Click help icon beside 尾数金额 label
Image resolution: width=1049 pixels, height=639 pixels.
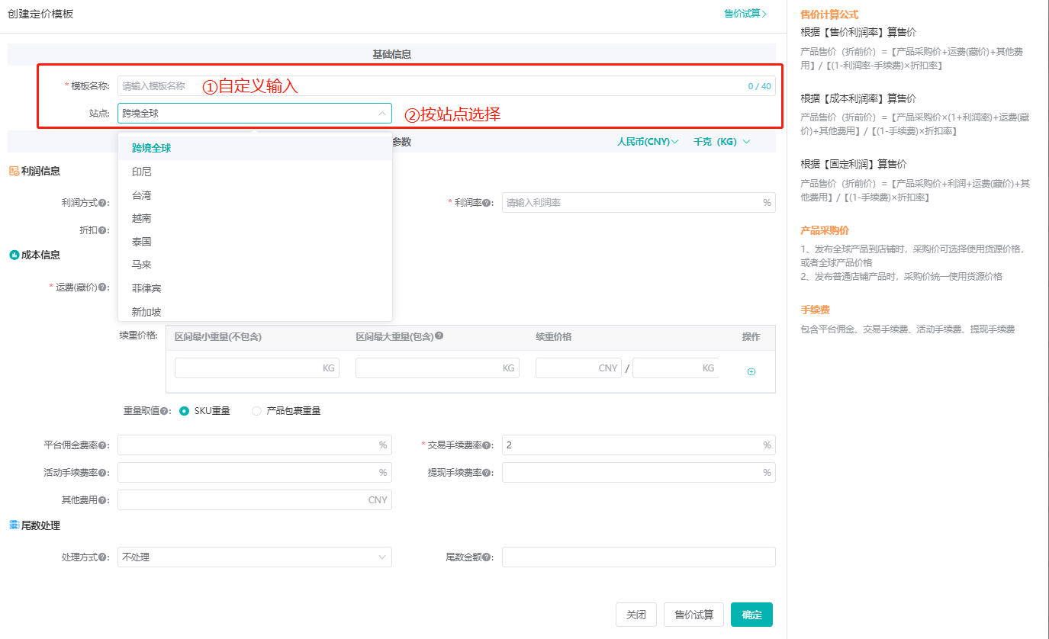coord(487,557)
